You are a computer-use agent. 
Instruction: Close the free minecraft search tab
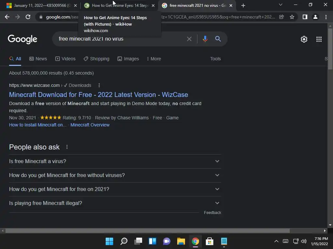tap(231, 6)
